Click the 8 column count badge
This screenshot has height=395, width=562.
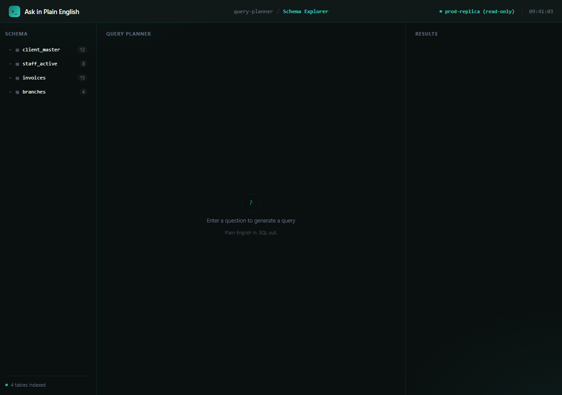[83, 64]
